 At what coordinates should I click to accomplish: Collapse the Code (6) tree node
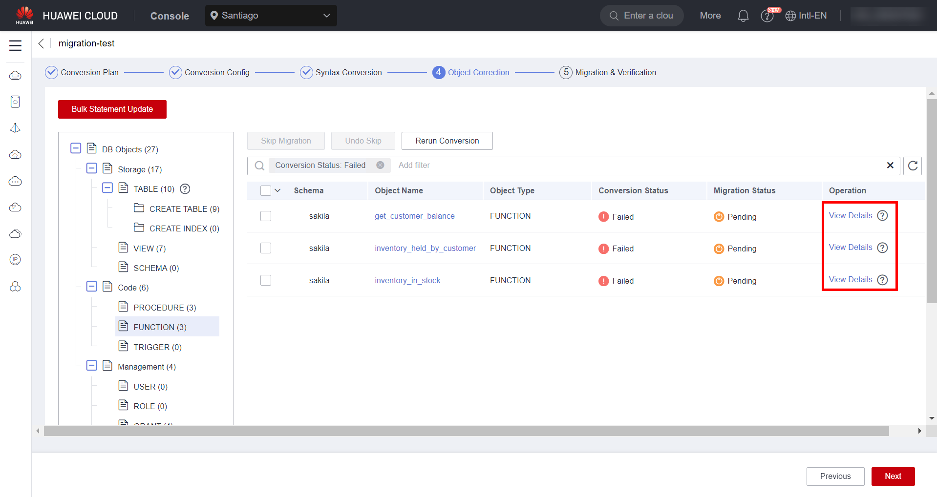click(x=91, y=287)
